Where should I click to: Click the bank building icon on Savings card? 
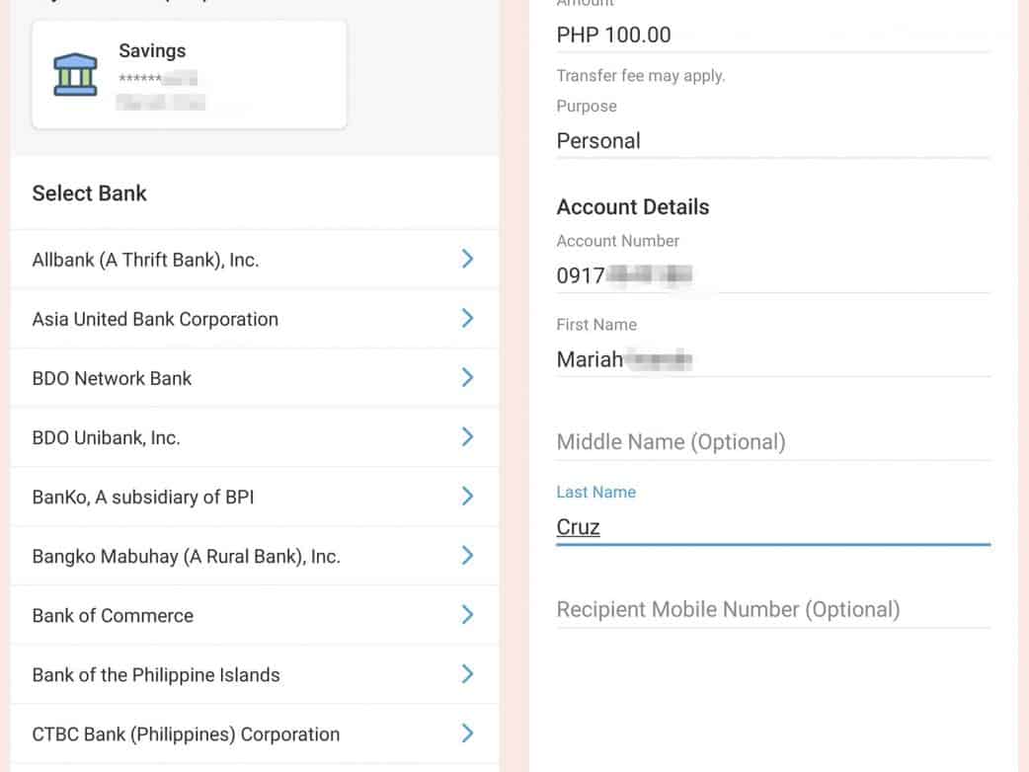(x=75, y=75)
